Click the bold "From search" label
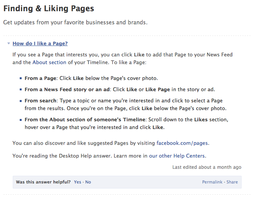 point(39,101)
